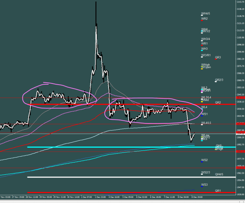Click the WS2 support label
The image size is (245, 203).
(204, 160)
